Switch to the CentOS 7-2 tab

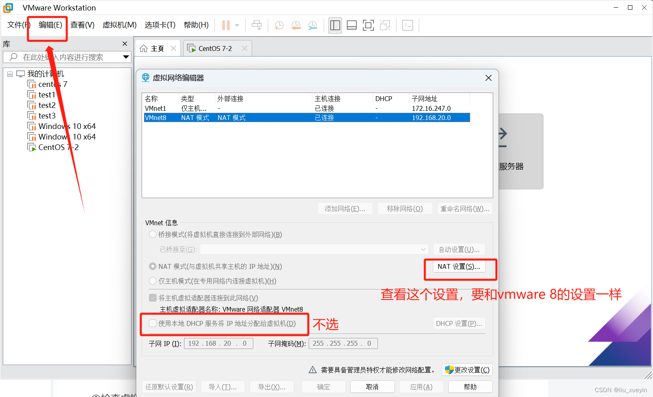point(215,49)
